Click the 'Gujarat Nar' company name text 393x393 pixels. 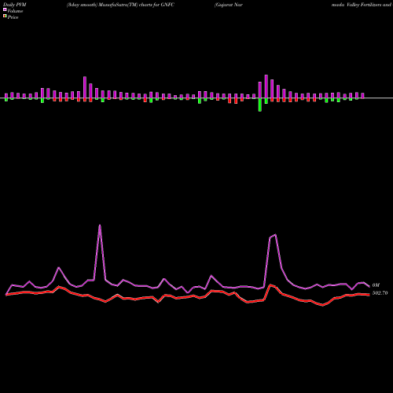229,5
